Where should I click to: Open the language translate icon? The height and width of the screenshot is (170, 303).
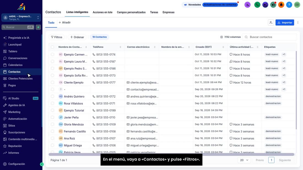(x=247, y=5)
